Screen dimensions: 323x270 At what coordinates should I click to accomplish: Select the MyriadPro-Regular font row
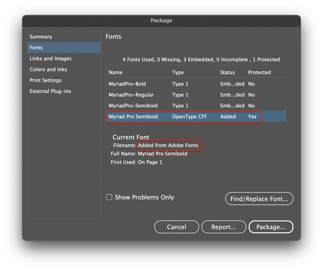(x=196, y=95)
